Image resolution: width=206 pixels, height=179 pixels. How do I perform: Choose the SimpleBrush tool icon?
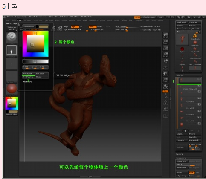pos(195,37)
